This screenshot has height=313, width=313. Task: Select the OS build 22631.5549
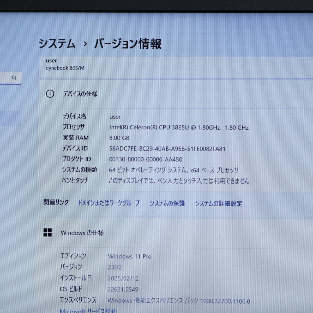point(123,289)
